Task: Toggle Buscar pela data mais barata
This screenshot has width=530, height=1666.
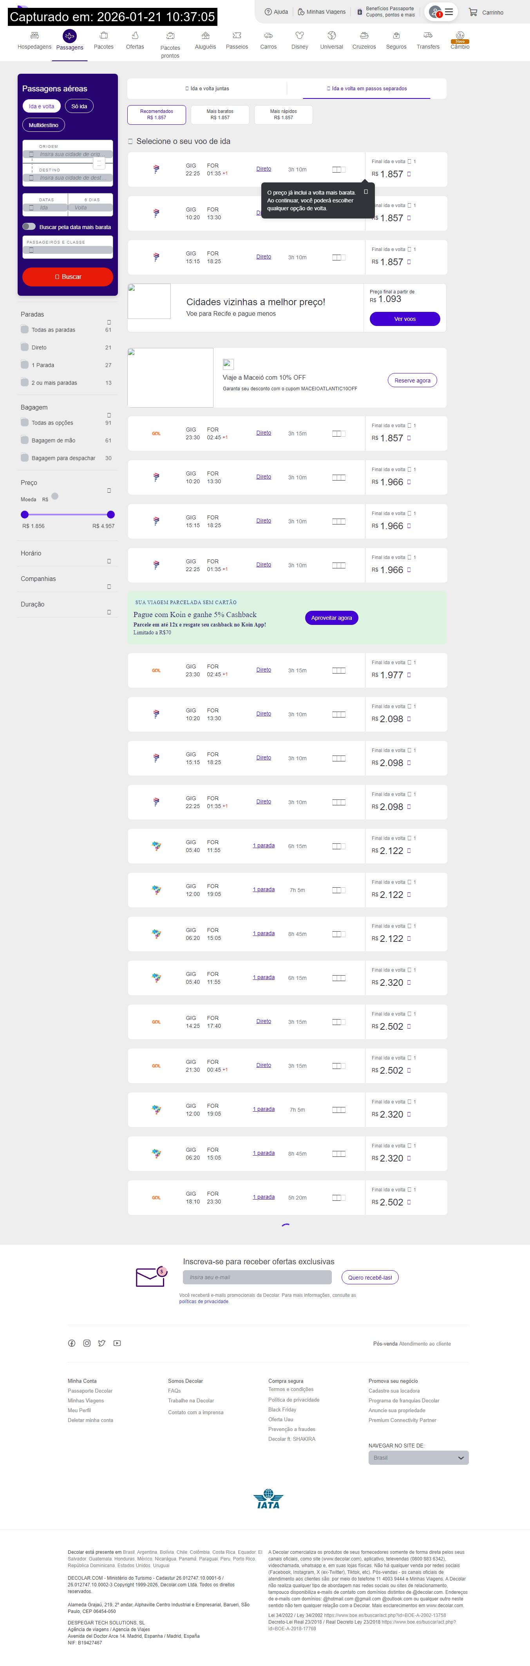Action: point(29,226)
